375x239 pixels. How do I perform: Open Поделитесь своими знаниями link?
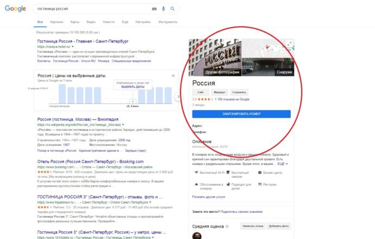coord(241,211)
